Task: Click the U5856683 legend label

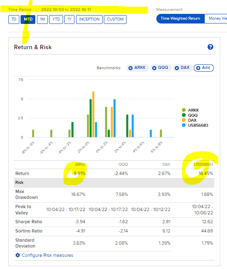Action: tap(198, 125)
